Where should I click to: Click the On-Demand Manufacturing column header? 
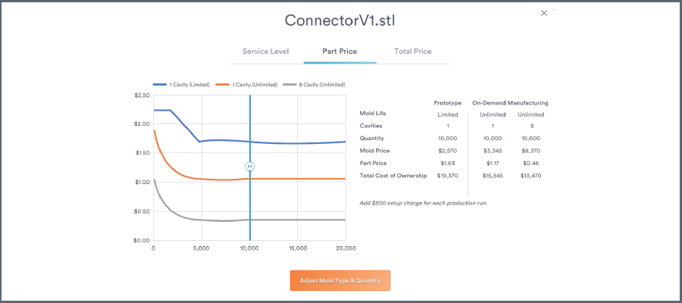click(510, 102)
